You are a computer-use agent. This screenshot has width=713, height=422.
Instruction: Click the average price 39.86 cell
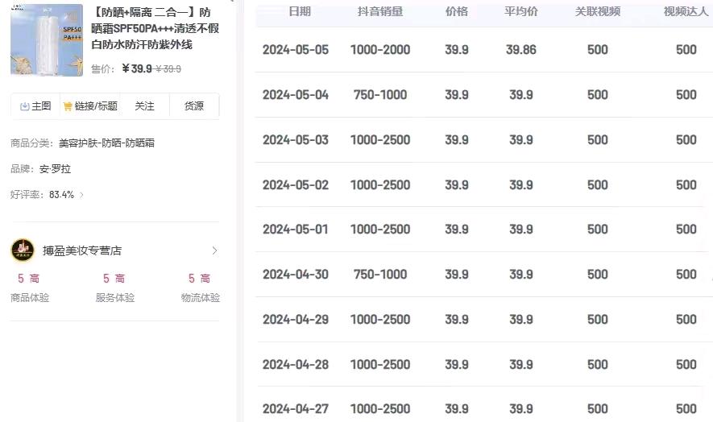tap(521, 50)
